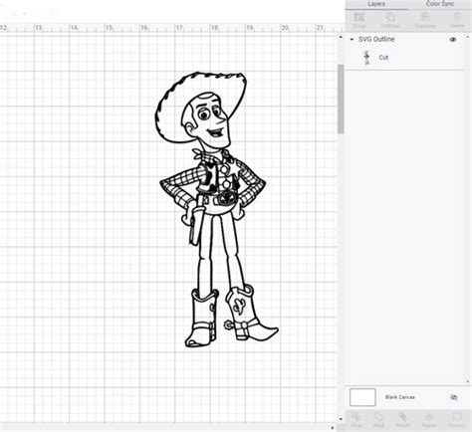Hide the SVG Outline layer via eye icon
Image resolution: width=472 pixels, height=432 pixels.
[453, 40]
